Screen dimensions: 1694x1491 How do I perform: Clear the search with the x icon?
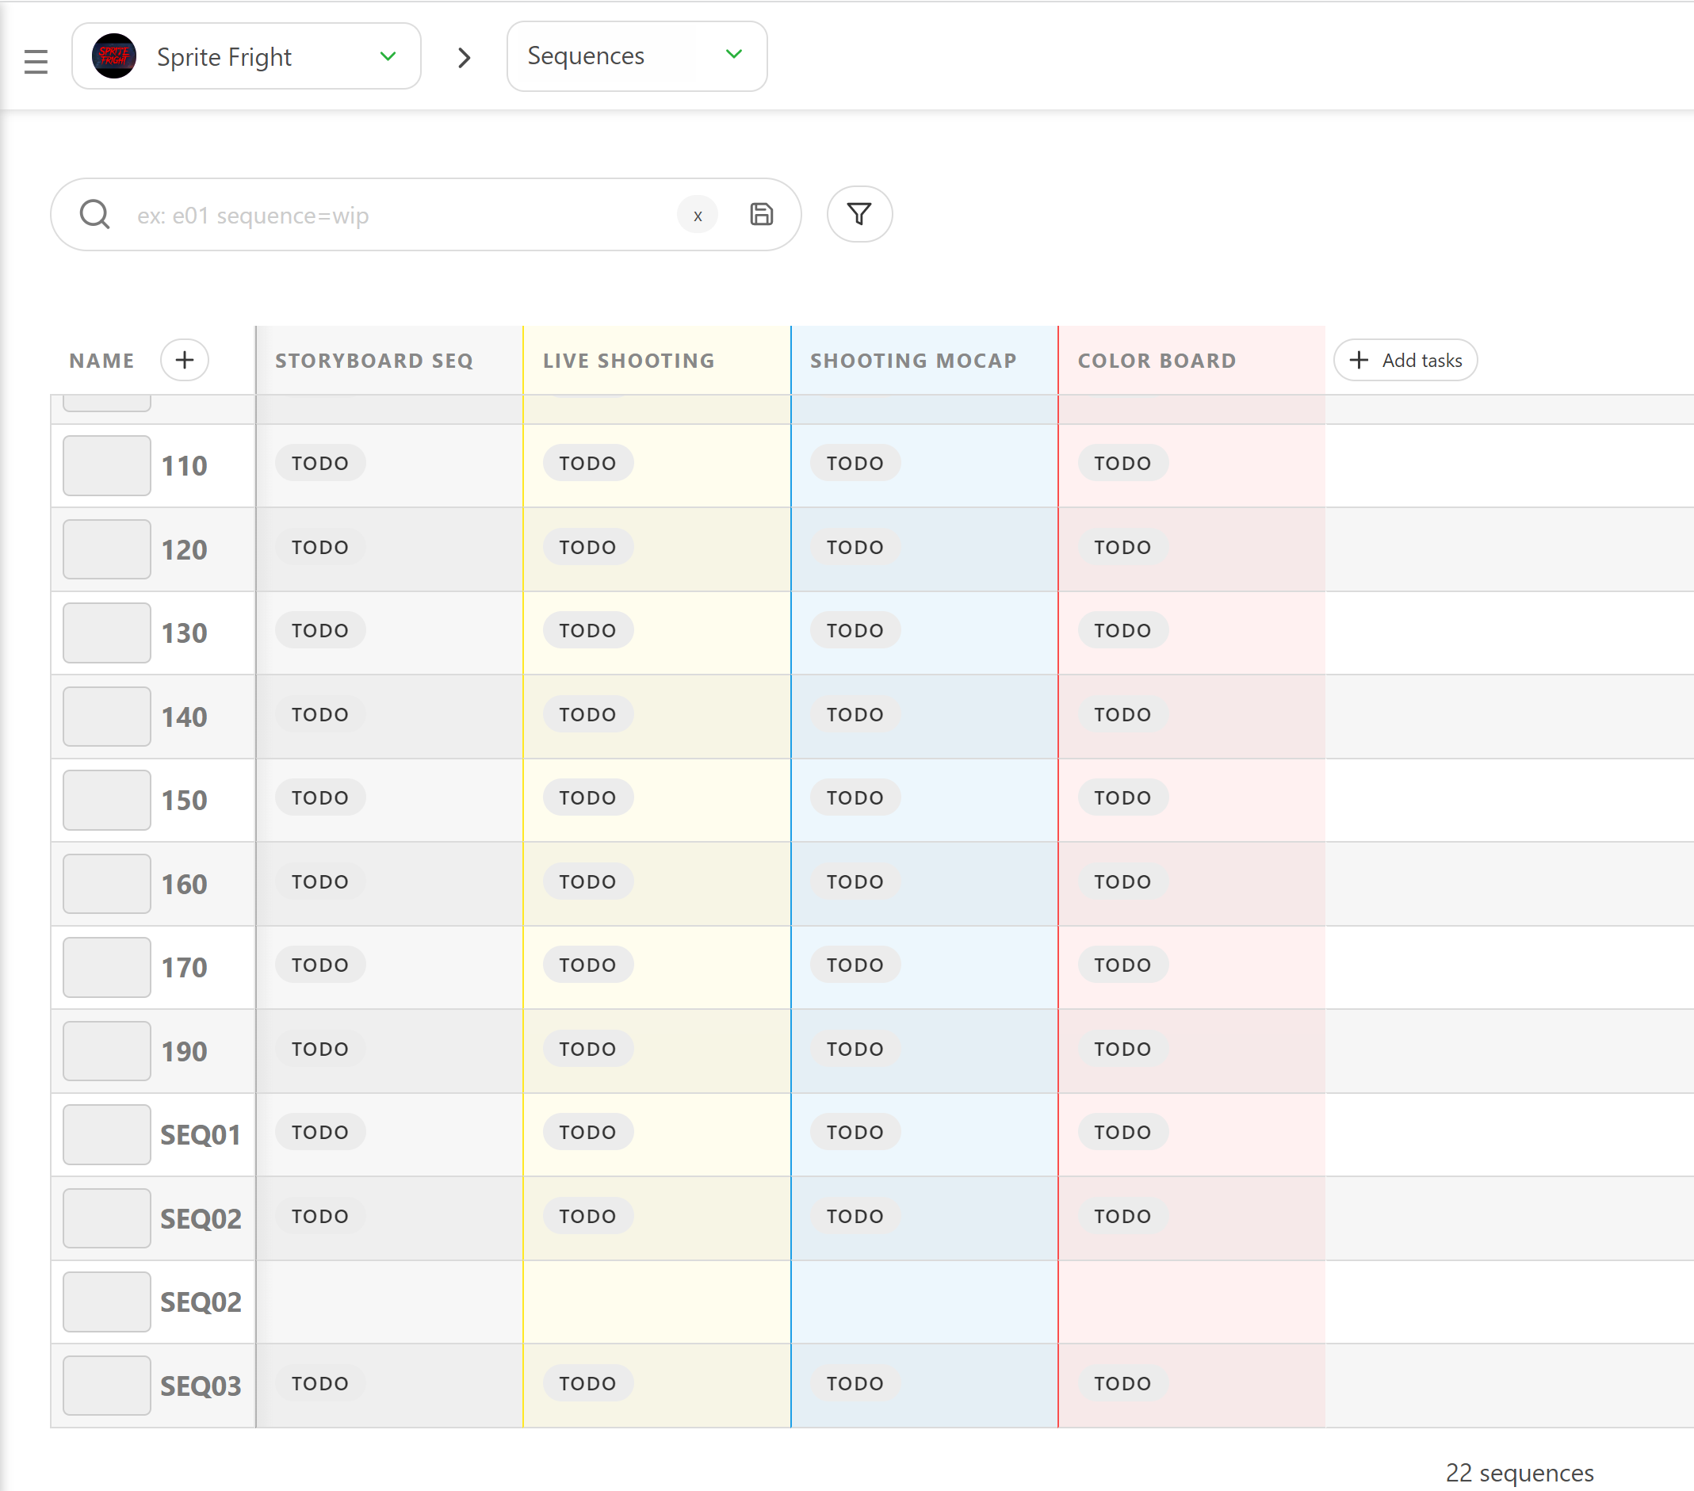[x=697, y=215]
